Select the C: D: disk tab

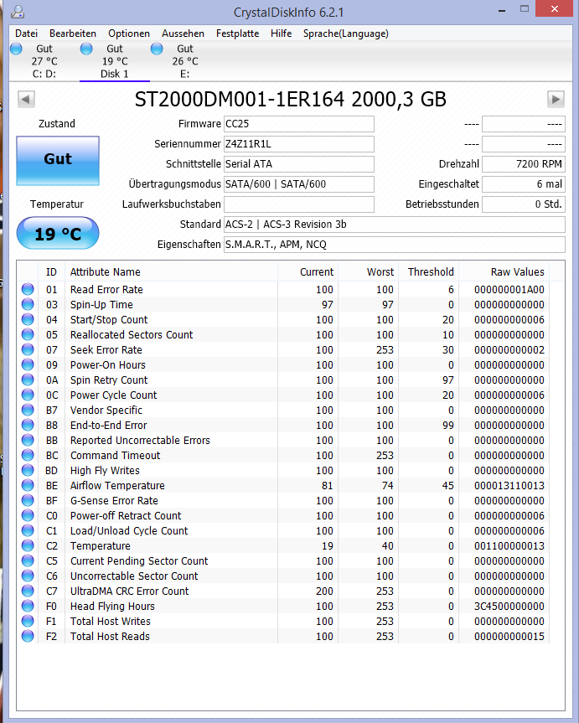click(44, 61)
